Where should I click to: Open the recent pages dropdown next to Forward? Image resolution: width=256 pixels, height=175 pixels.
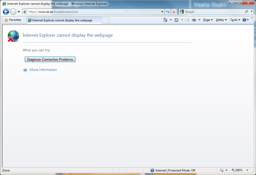point(19,12)
